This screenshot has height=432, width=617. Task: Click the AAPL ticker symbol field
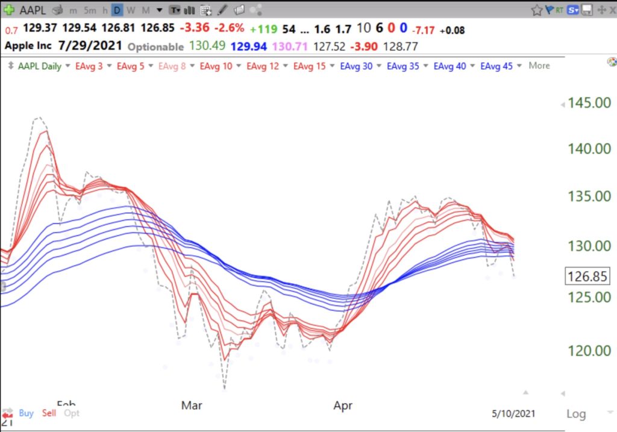[33, 10]
